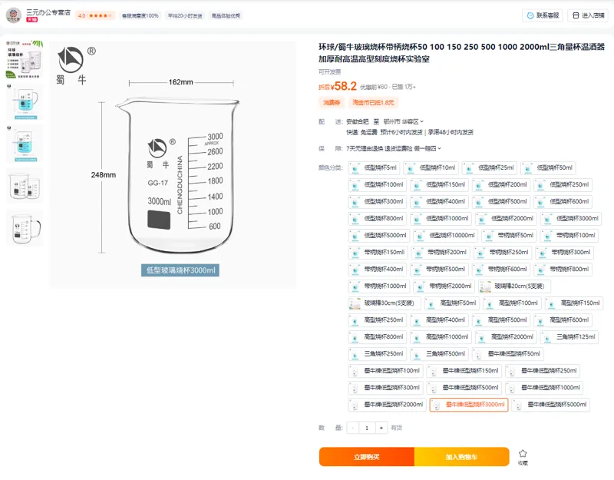This screenshot has width=614, height=480.
Task: Click the enter store button
Action: 589,15
